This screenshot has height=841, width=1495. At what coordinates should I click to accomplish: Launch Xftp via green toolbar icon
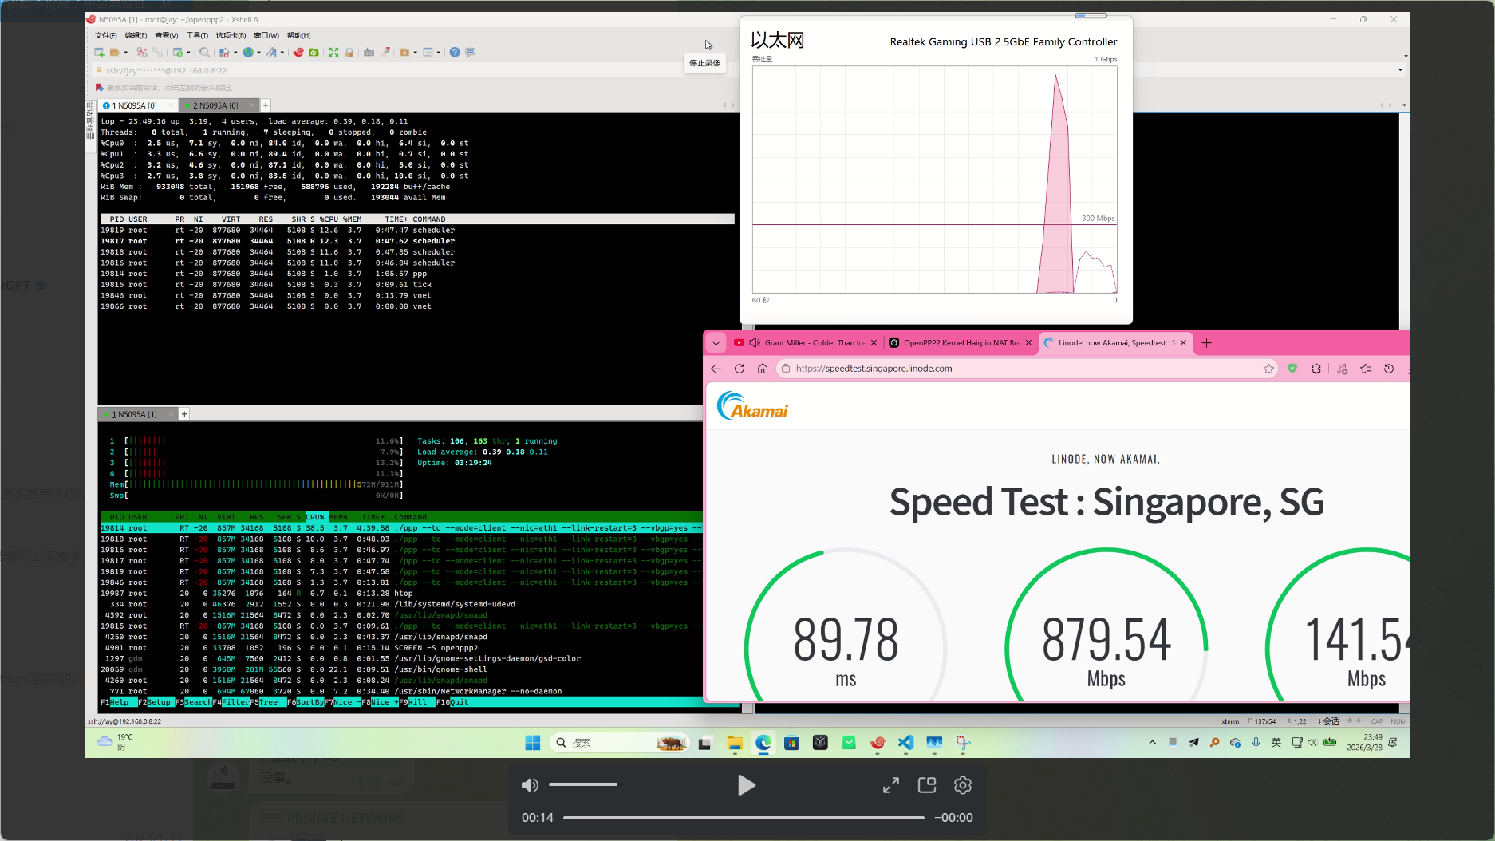(x=314, y=53)
